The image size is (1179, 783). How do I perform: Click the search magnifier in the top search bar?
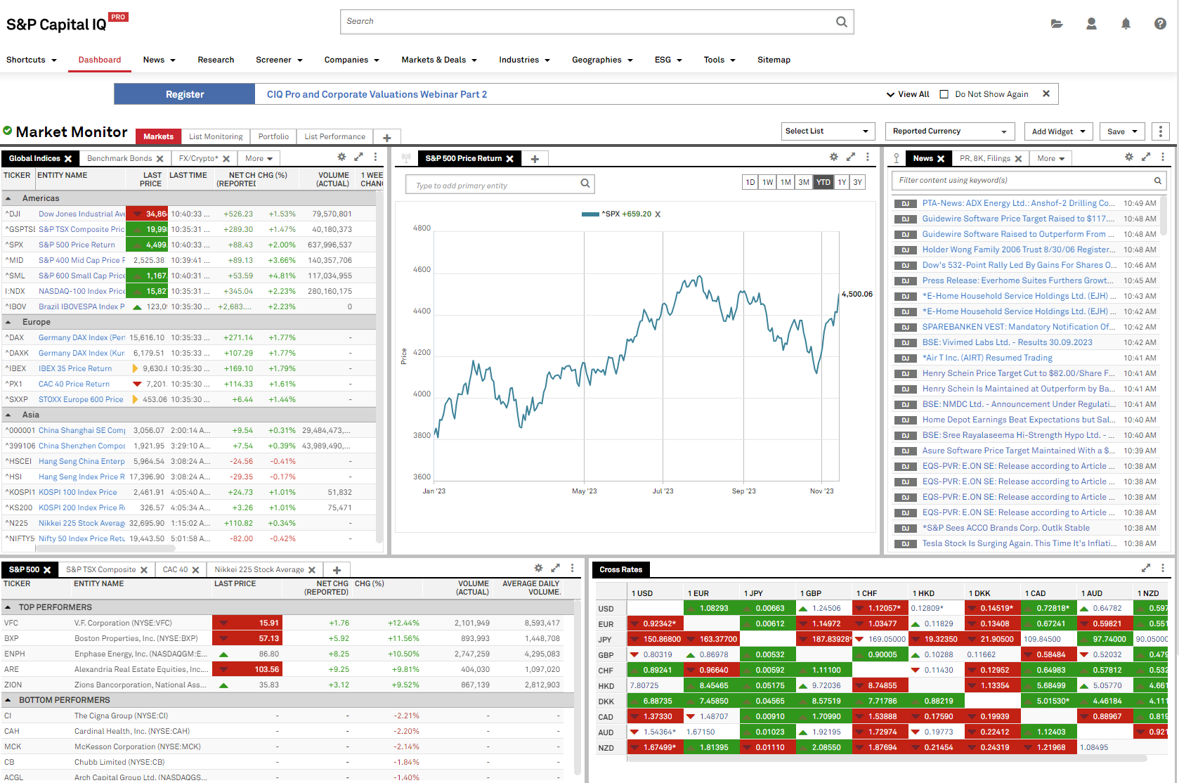[841, 22]
